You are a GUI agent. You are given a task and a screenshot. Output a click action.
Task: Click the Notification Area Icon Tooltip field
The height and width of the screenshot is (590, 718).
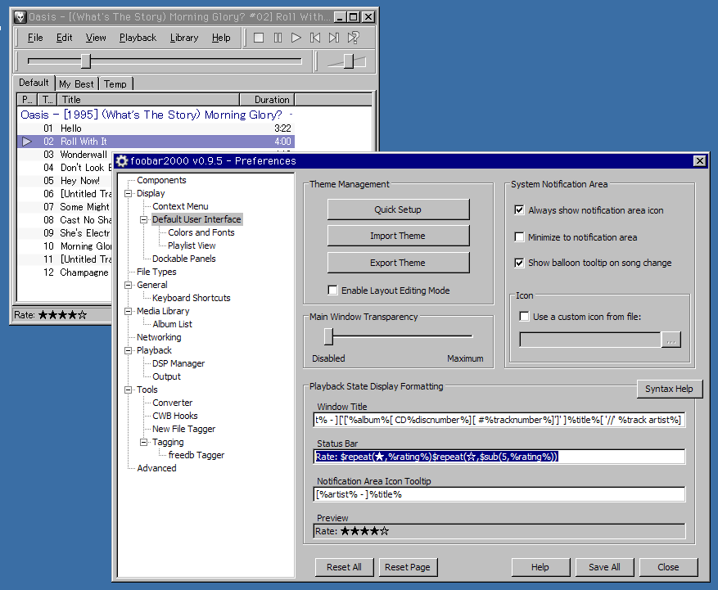pyautogui.click(x=499, y=494)
